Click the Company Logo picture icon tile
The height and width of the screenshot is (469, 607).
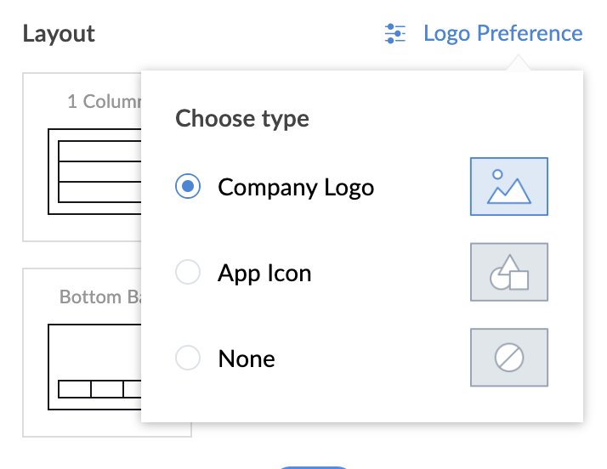click(x=508, y=186)
